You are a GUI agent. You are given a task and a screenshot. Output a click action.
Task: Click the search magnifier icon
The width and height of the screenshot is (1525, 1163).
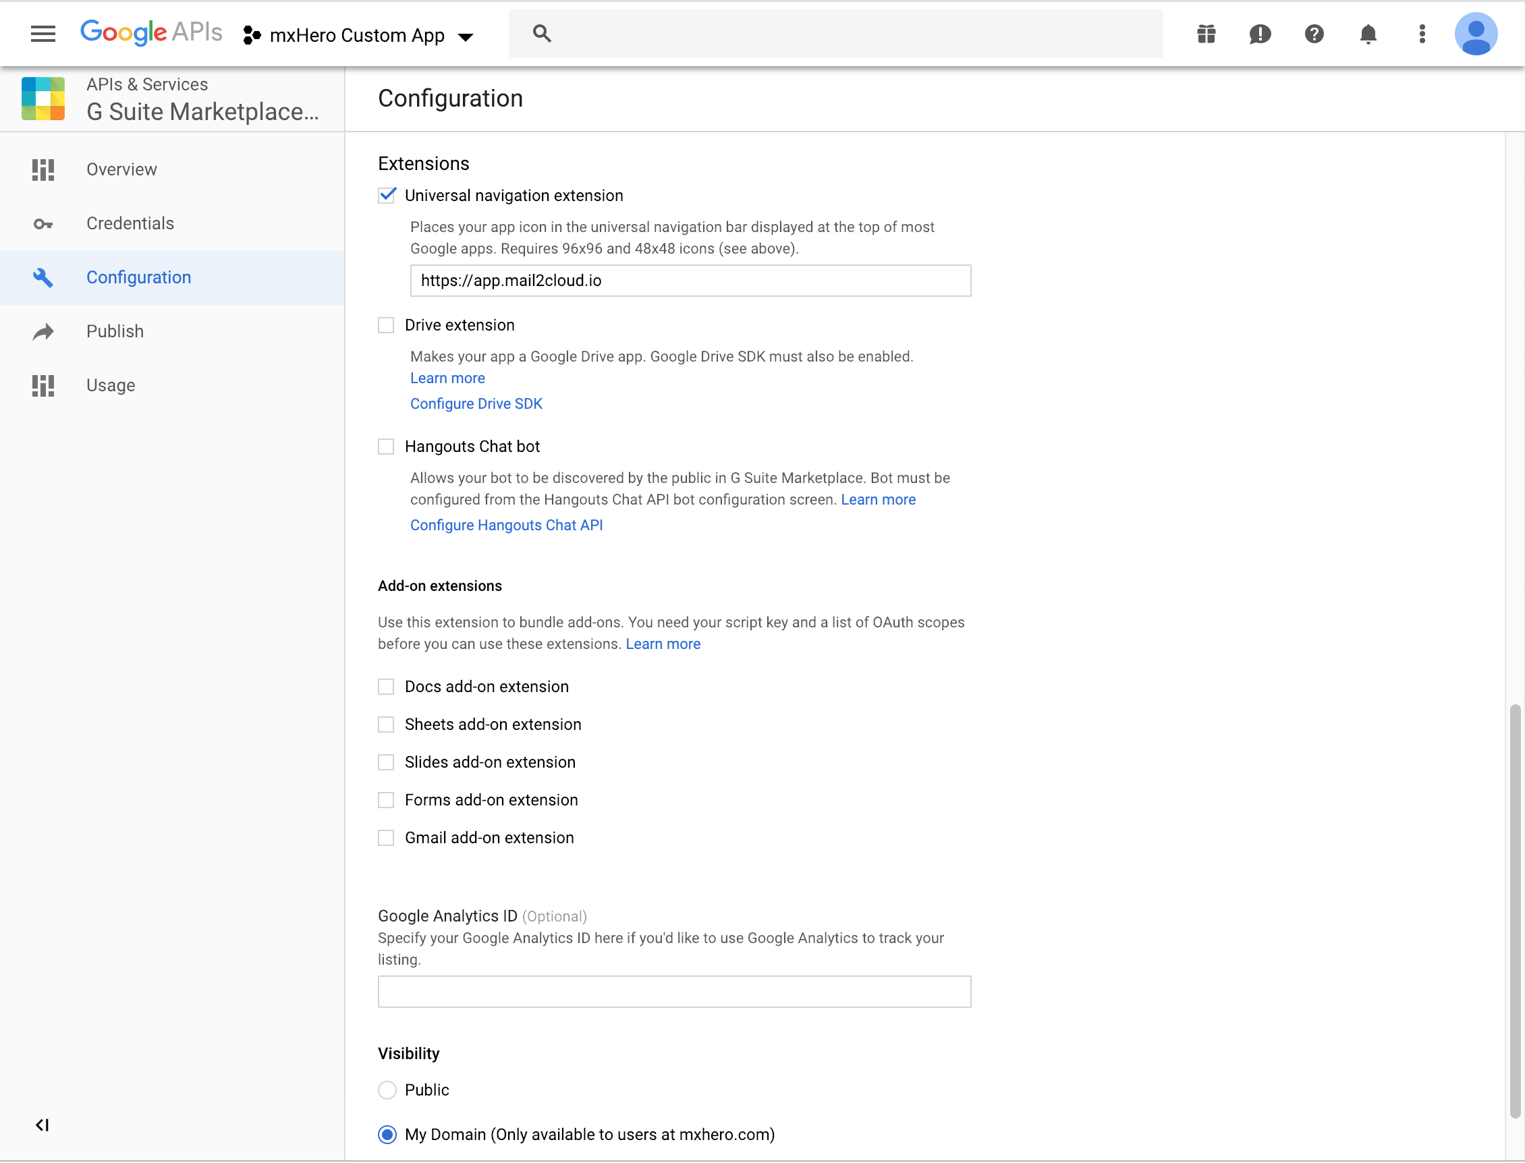(x=542, y=33)
